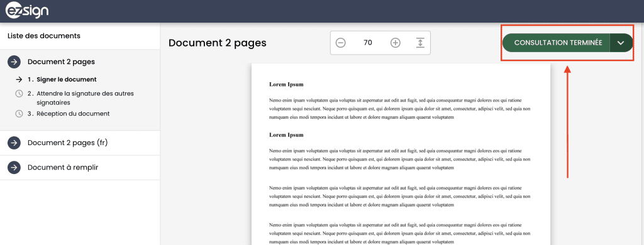Zoom out with the minus icon
The width and height of the screenshot is (644, 245).
340,43
